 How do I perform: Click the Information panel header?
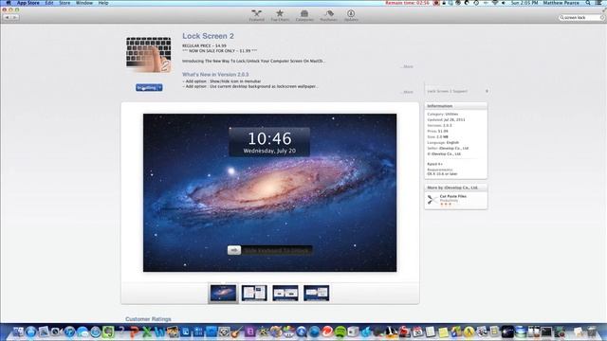[456, 106]
